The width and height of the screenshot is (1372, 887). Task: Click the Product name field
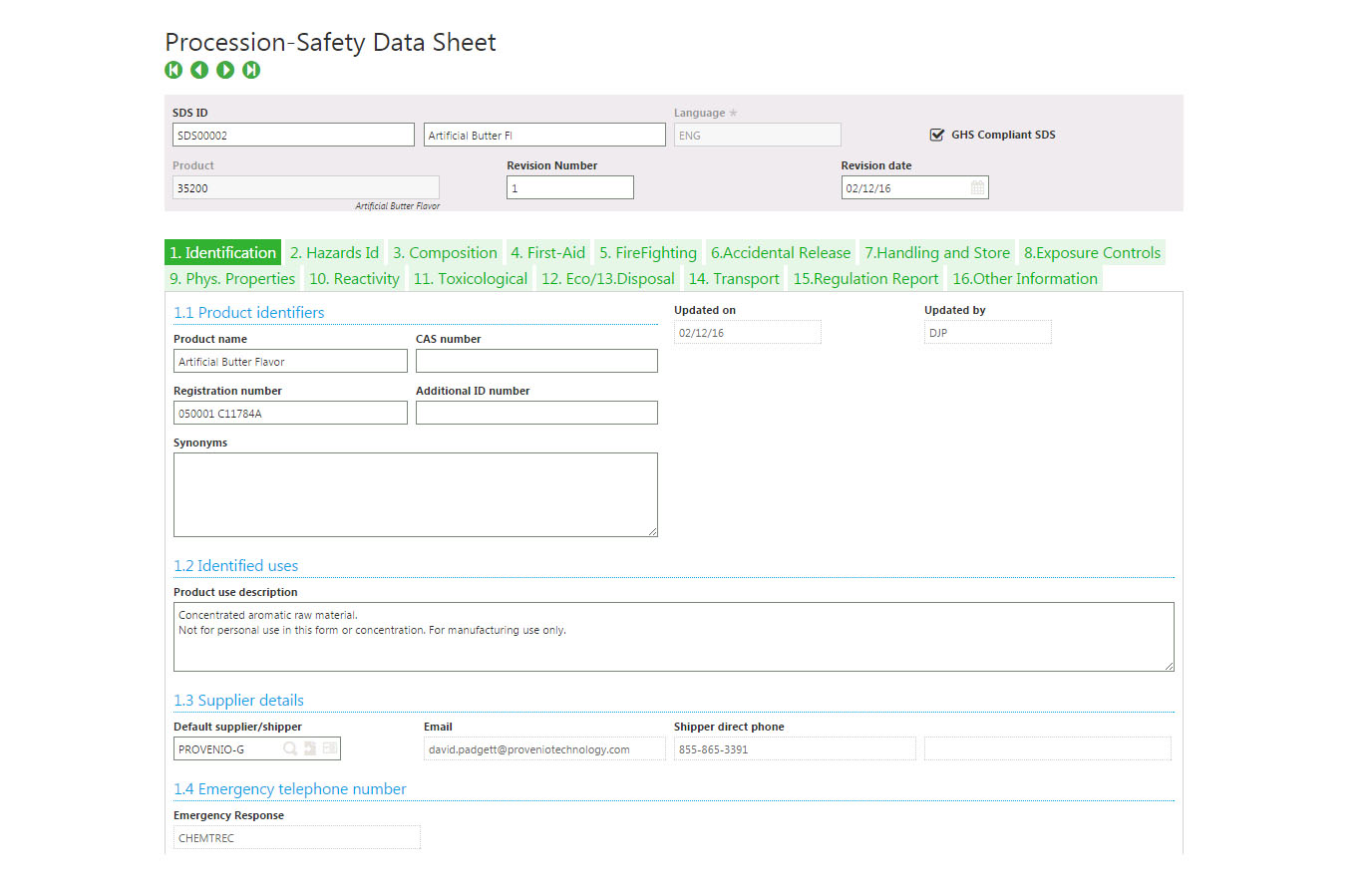click(x=290, y=361)
